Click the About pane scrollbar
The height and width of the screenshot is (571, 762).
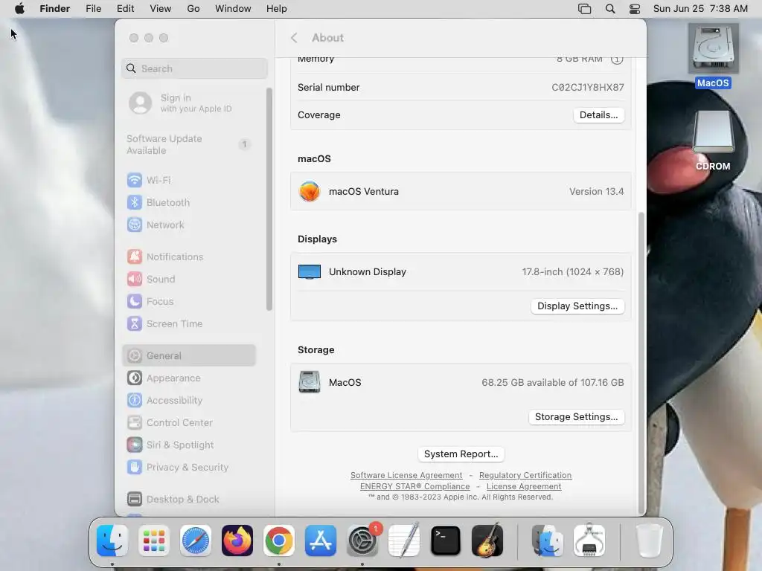[641, 362]
